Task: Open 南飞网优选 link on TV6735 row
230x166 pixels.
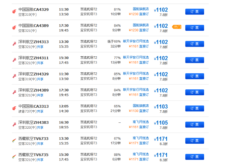Action: coord(141,154)
